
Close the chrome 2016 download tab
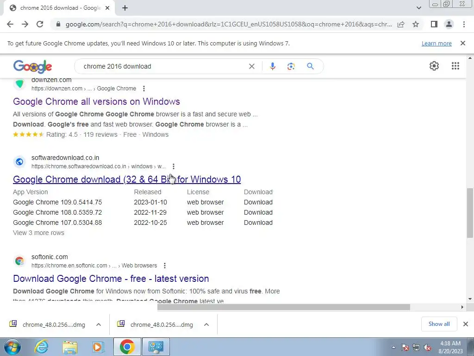(x=107, y=8)
